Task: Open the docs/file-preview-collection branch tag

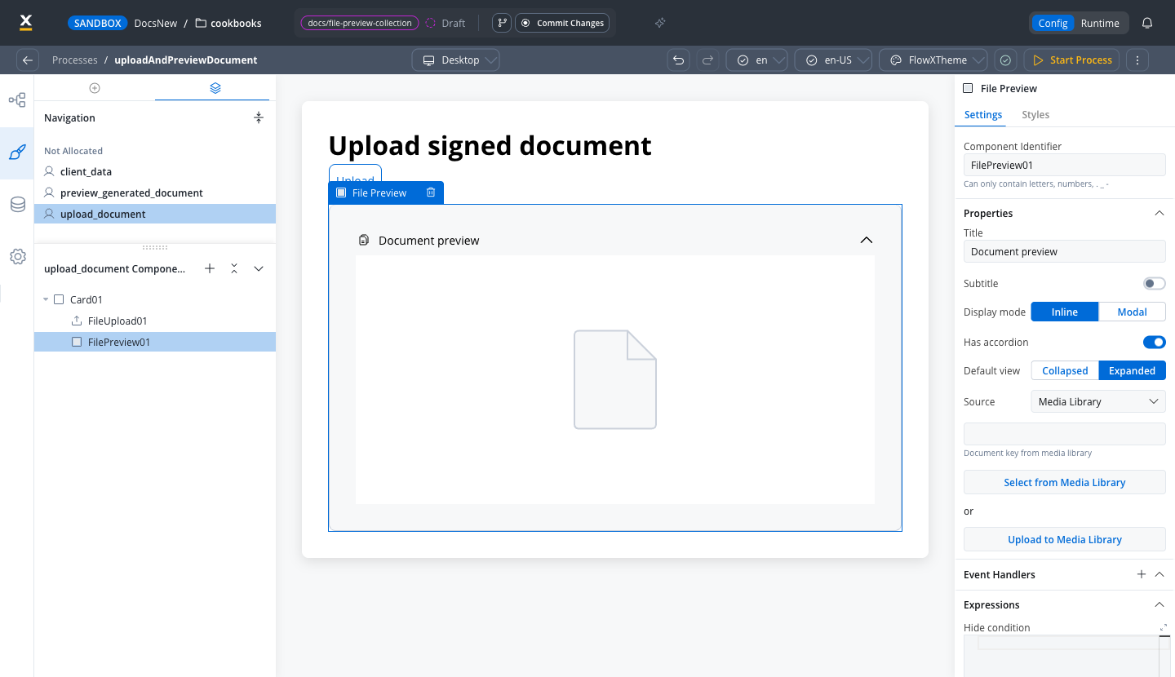Action: 360,23
